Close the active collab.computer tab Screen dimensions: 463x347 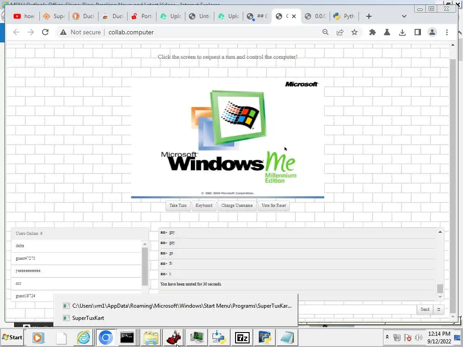(x=294, y=16)
